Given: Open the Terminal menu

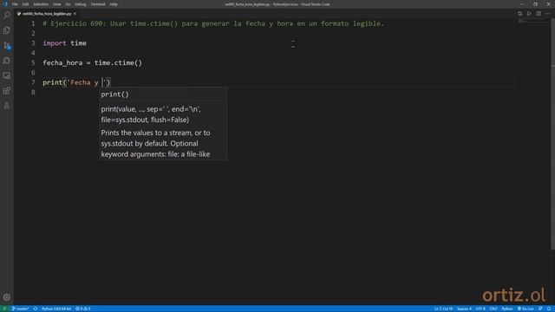Looking at the screenshot, I should click(x=98, y=4).
